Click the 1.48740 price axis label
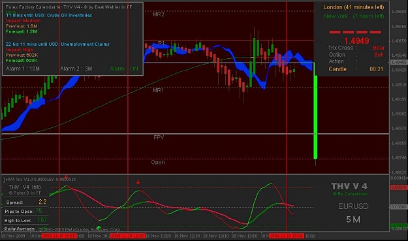This screenshot has height=241, width=408. pyautogui.click(x=399, y=158)
